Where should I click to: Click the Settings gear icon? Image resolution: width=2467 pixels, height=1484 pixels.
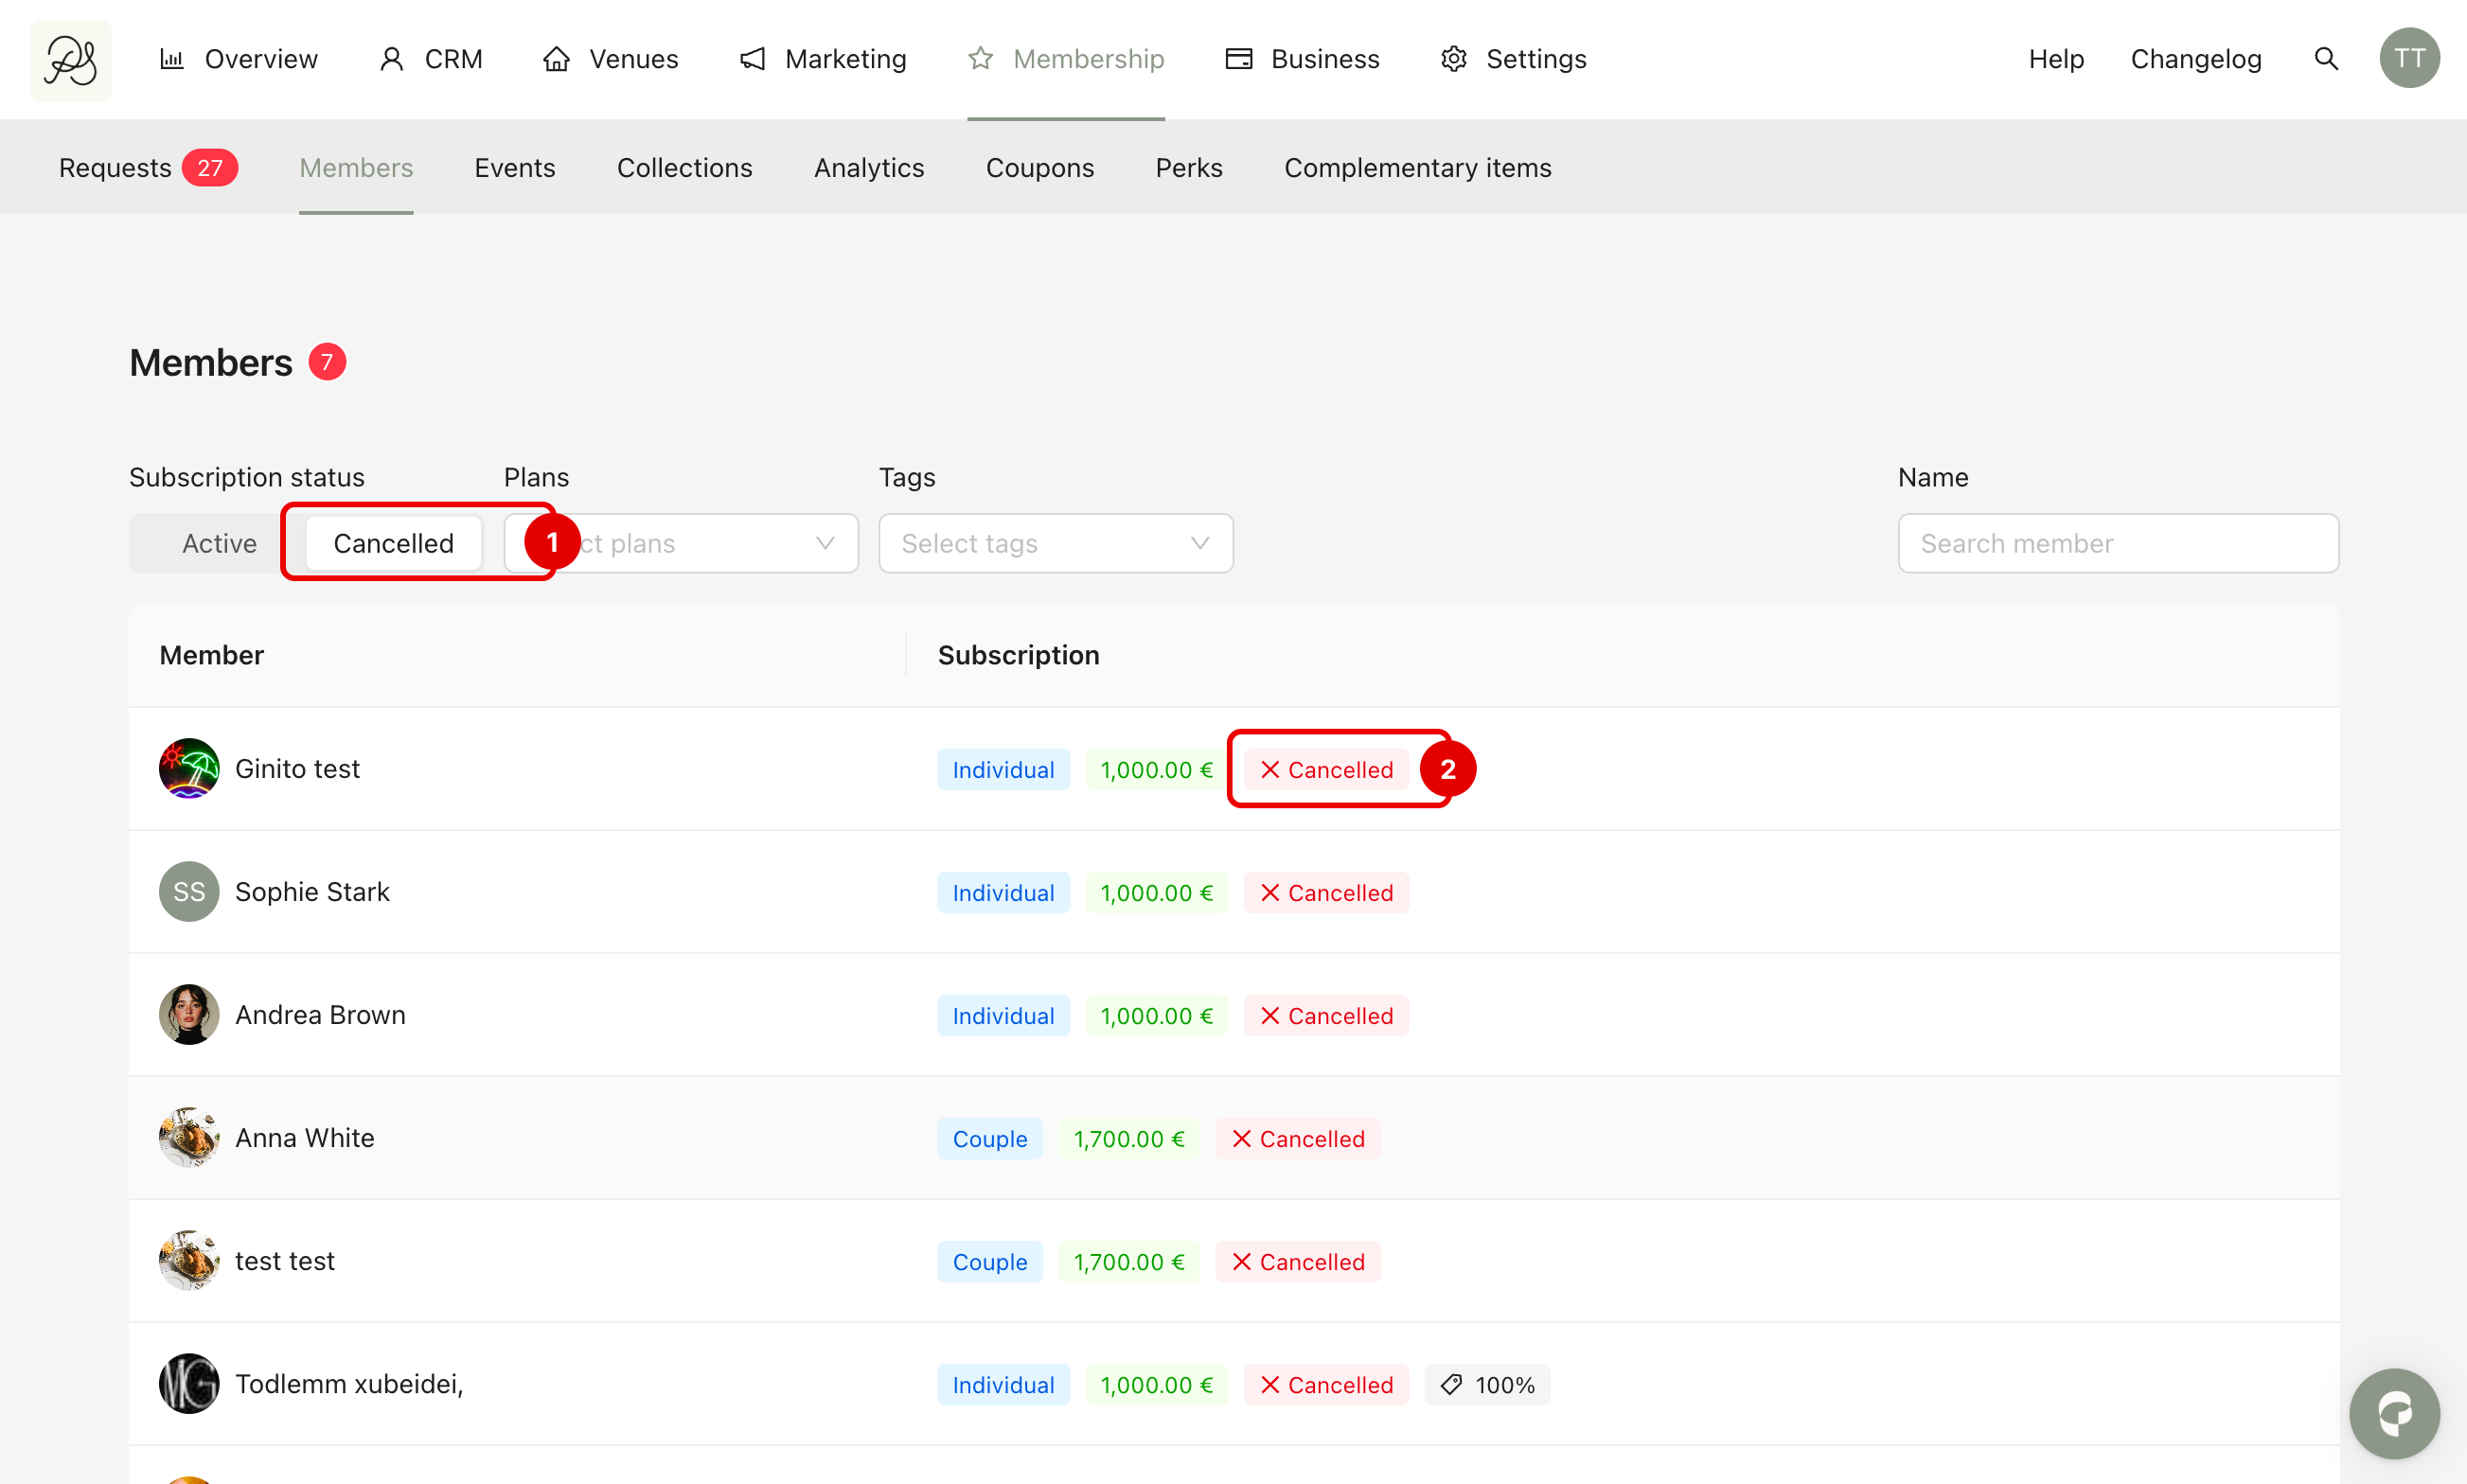(x=1453, y=59)
